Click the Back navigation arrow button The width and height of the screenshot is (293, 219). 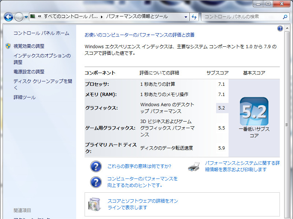tap(8, 17)
